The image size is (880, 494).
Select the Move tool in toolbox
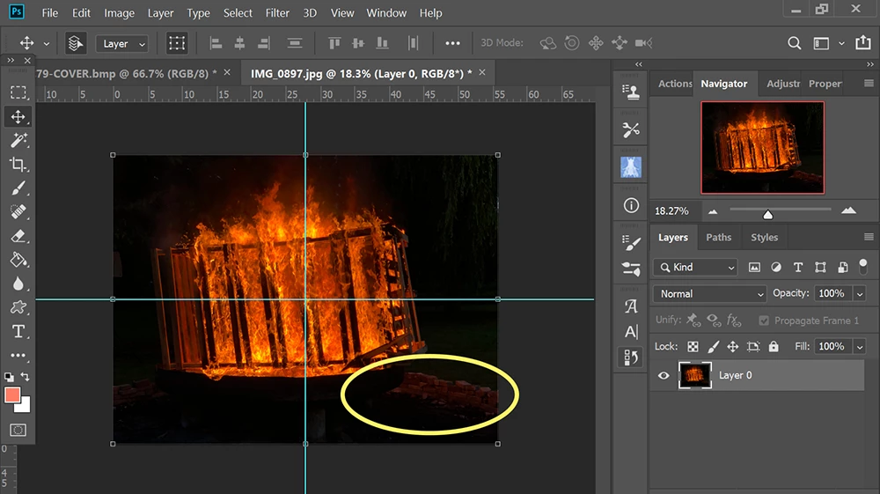(18, 116)
